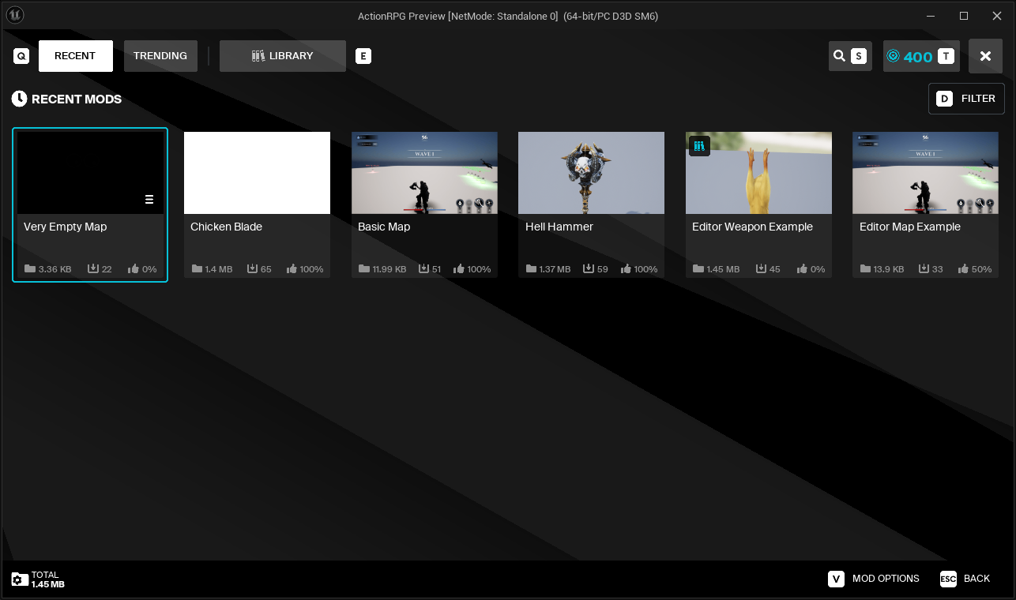1016x600 pixels.
Task: Click the Unreal Engine logo in title bar
Action: [14, 15]
